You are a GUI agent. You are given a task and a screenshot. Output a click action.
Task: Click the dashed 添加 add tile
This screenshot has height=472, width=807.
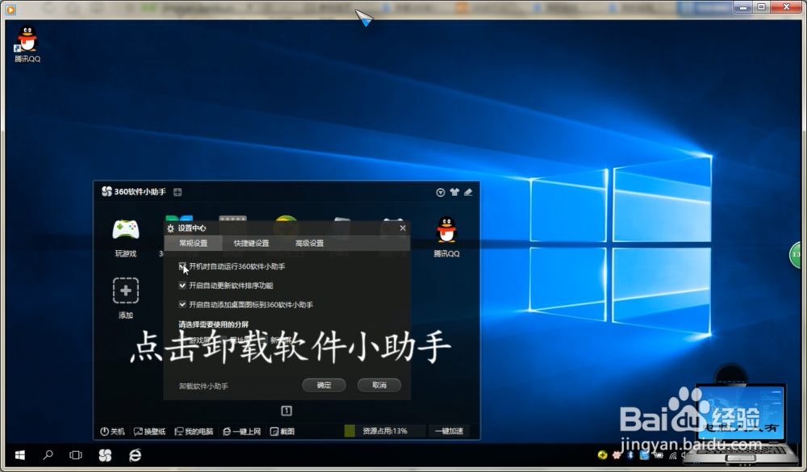126,290
